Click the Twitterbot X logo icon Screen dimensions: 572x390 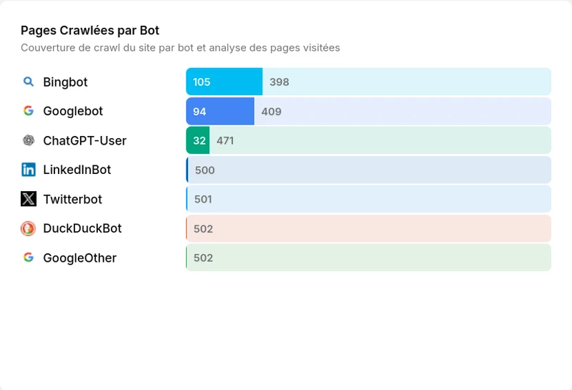(x=29, y=199)
